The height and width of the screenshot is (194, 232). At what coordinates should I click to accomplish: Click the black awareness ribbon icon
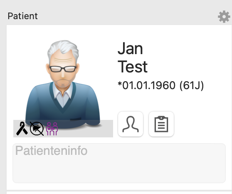22,129
